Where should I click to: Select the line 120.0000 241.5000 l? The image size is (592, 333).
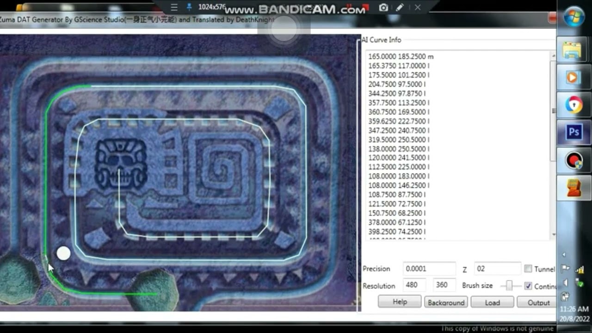(x=399, y=158)
